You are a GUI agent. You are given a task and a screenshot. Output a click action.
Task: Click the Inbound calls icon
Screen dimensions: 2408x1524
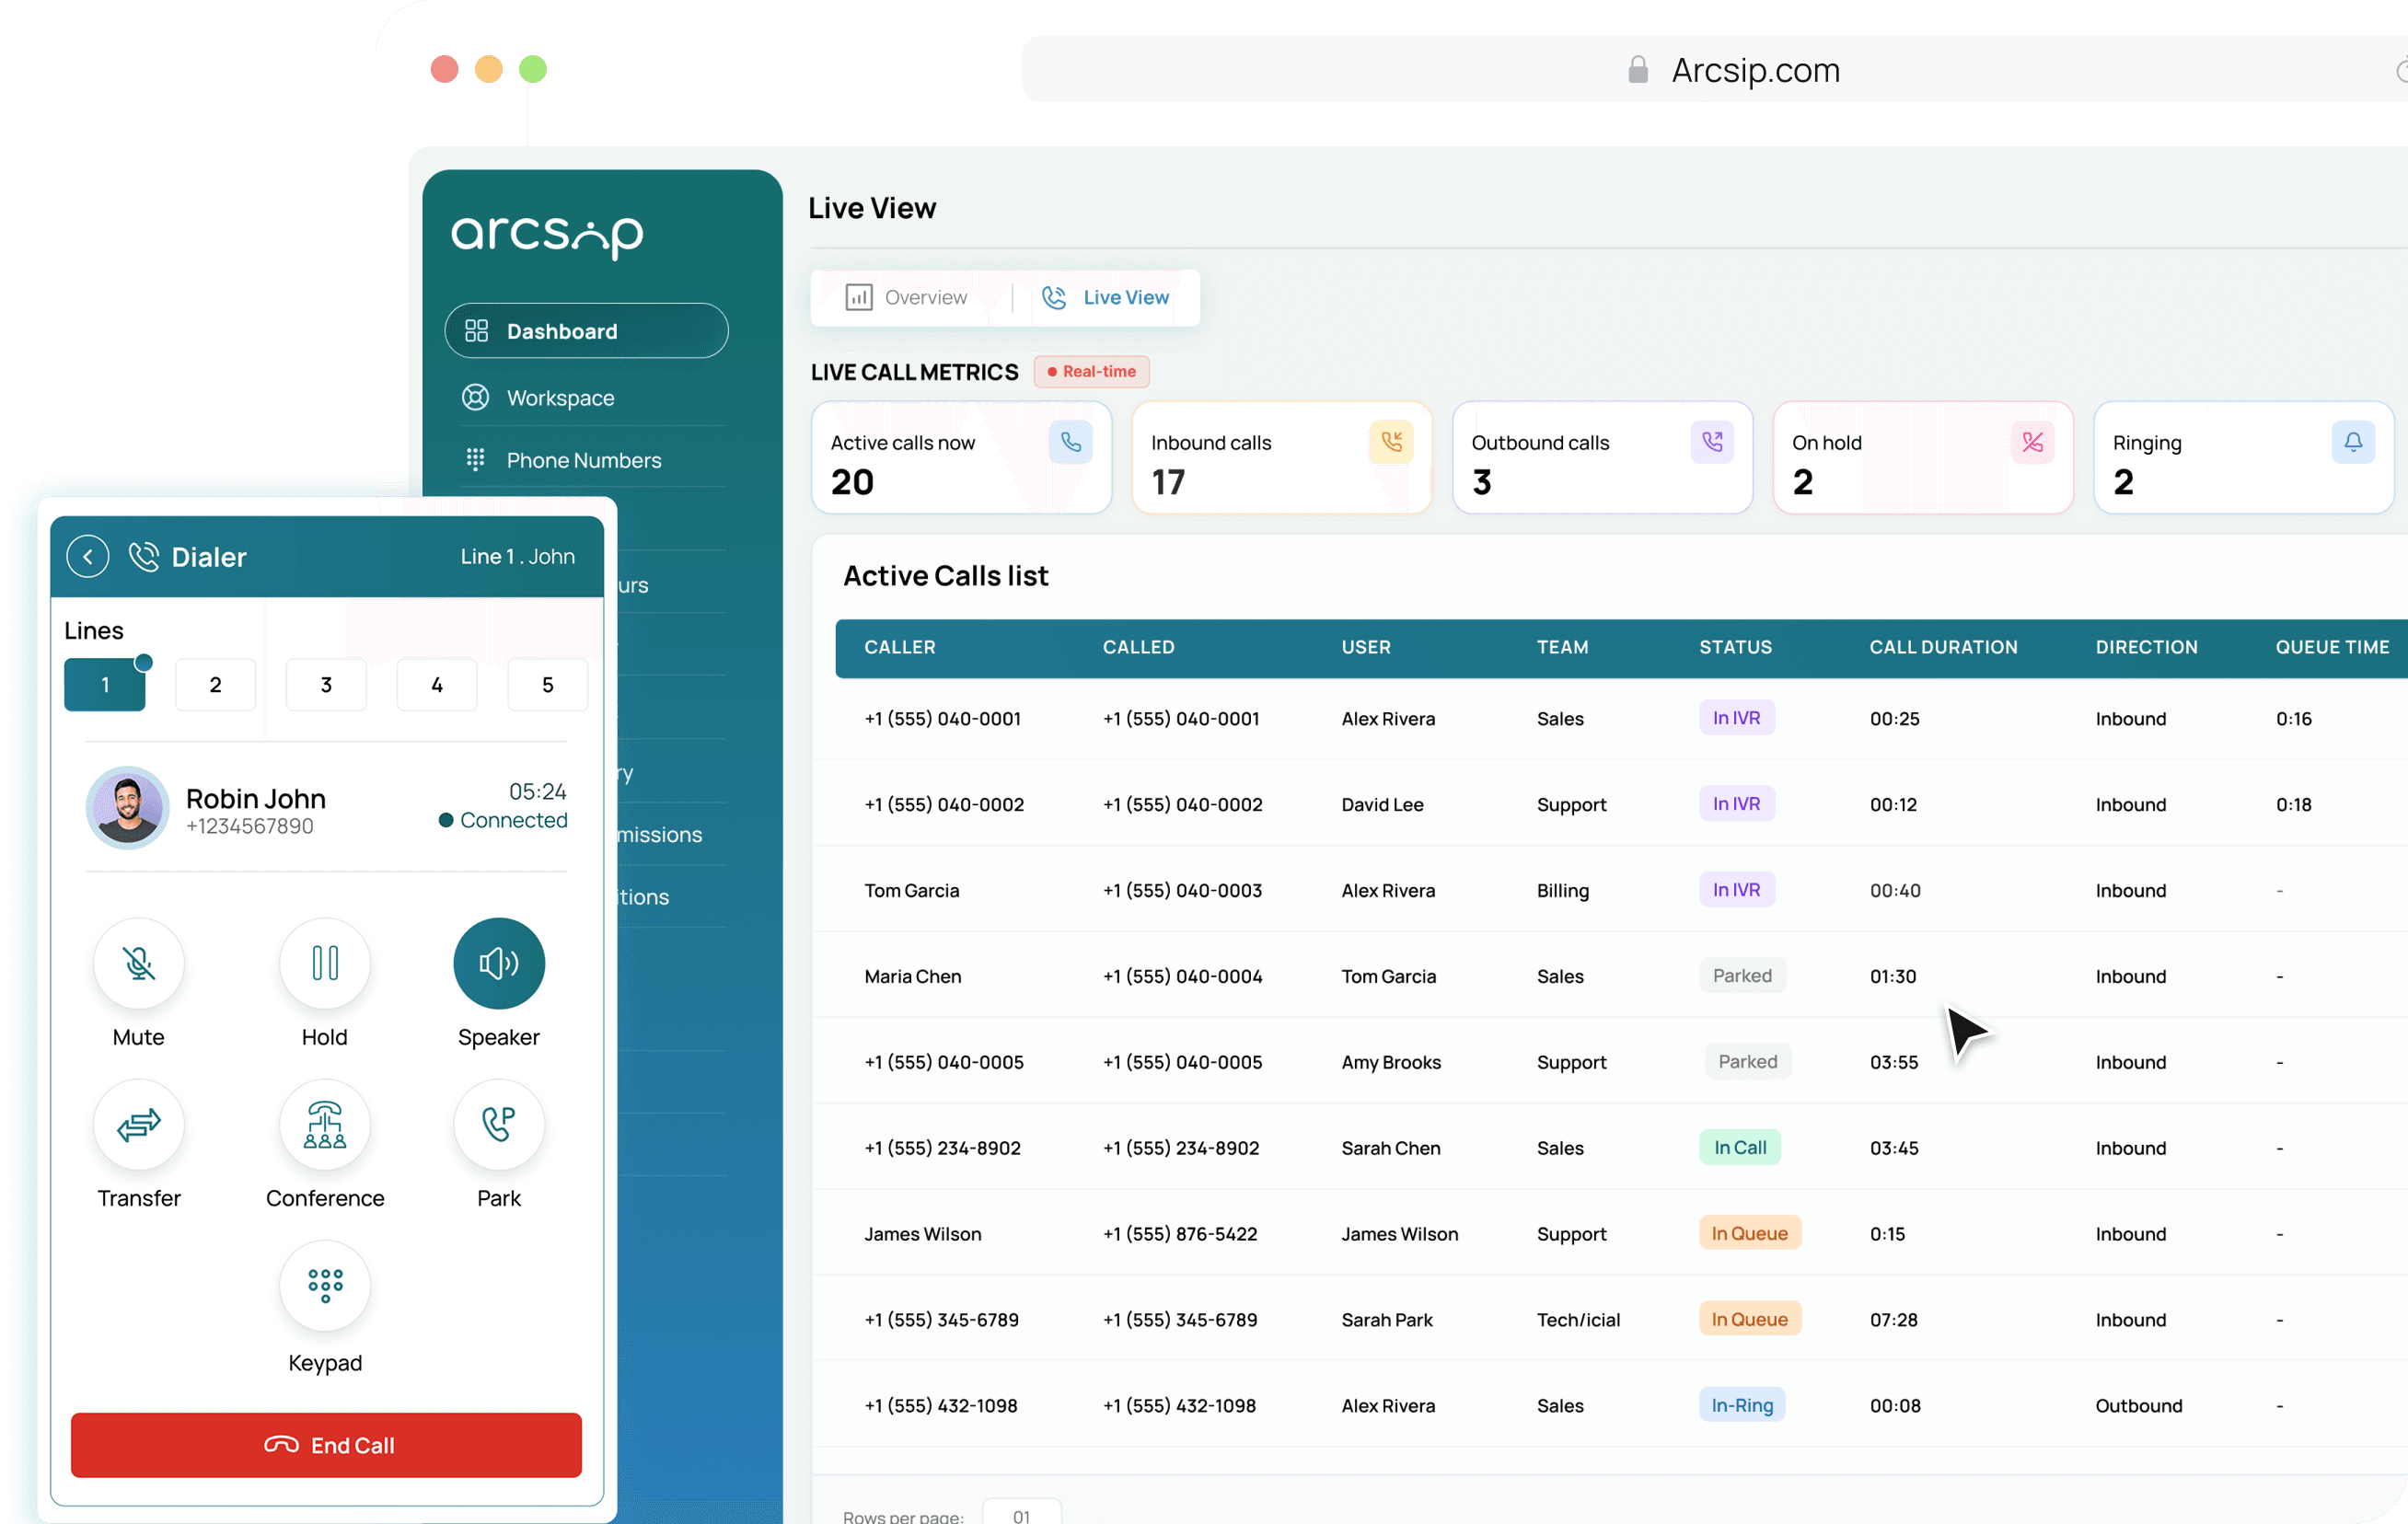tap(1391, 442)
